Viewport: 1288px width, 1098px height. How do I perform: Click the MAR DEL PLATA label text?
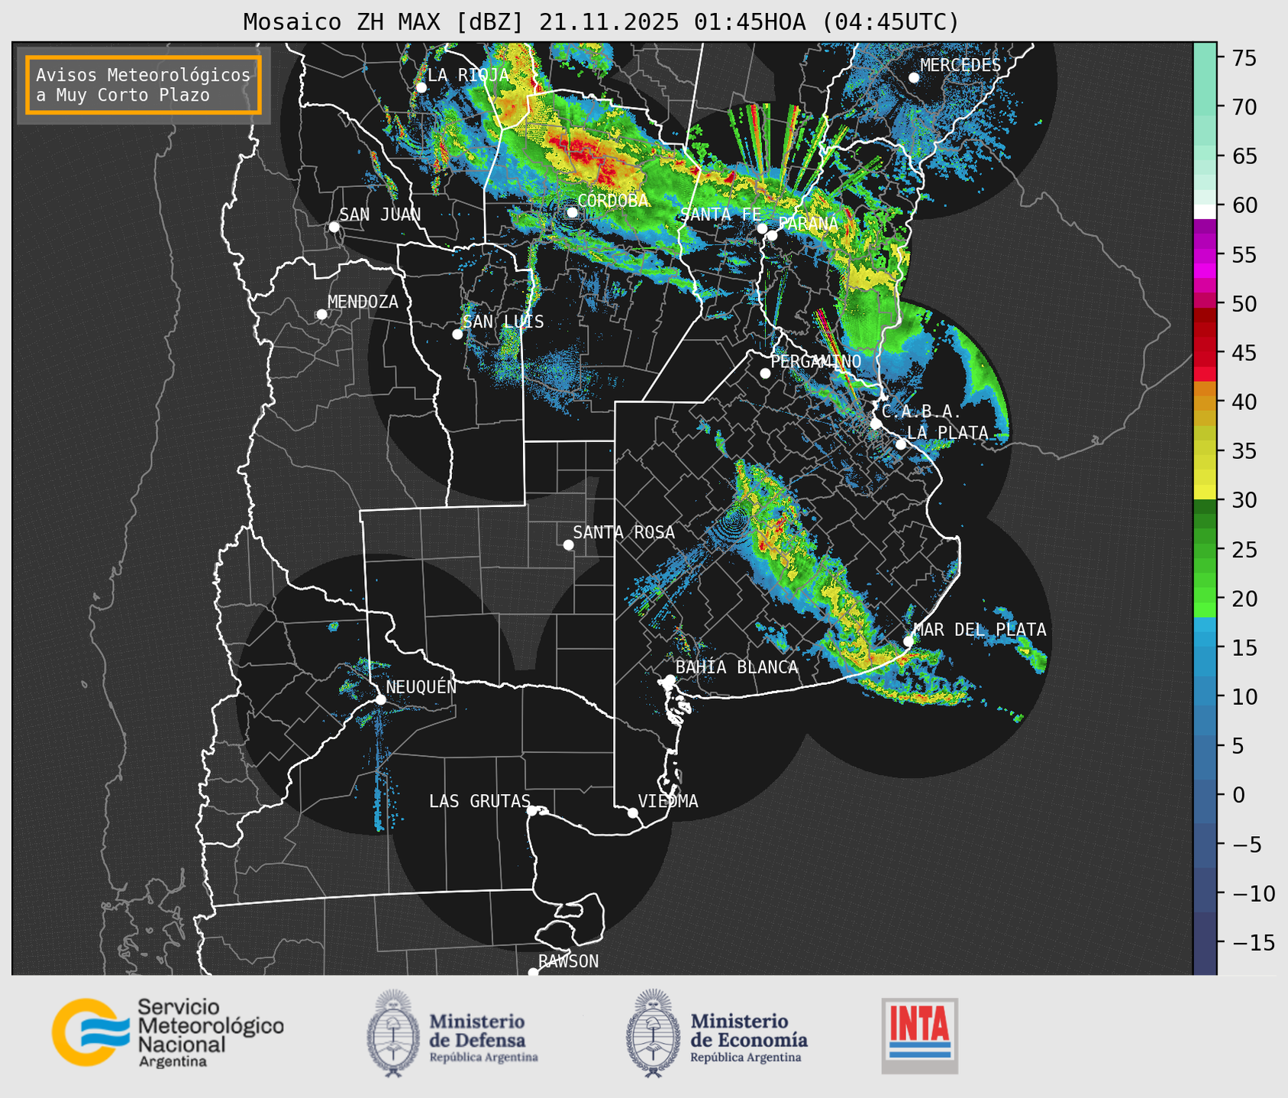(x=980, y=629)
